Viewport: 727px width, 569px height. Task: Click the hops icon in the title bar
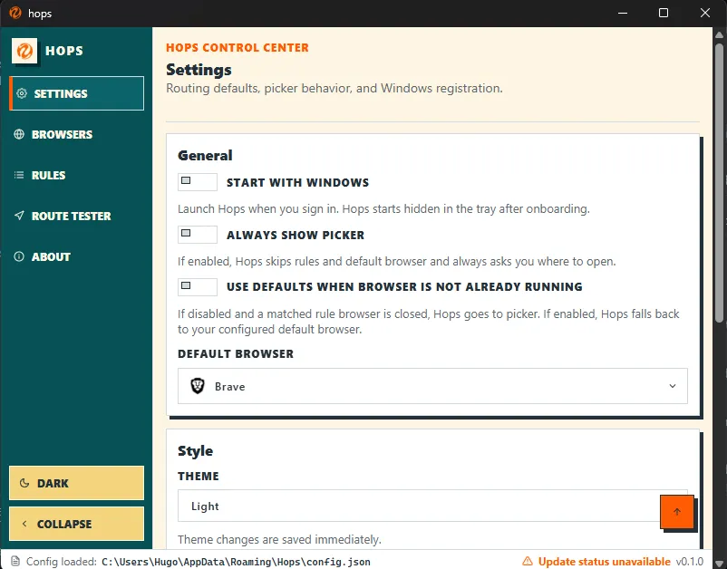click(x=15, y=13)
